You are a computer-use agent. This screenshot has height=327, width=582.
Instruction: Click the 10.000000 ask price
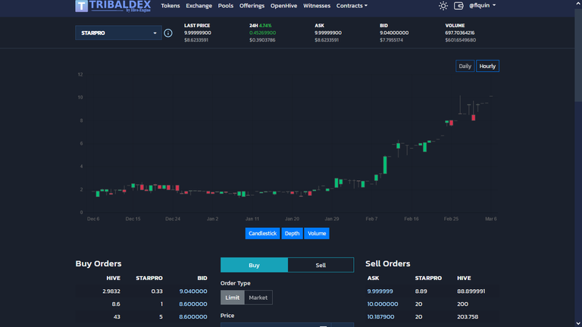pyautogui.click(x=383, y=304)
